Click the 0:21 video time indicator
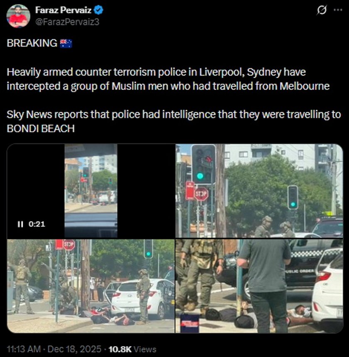The width and height of the screenshot is (349, 357). point(37,224)
